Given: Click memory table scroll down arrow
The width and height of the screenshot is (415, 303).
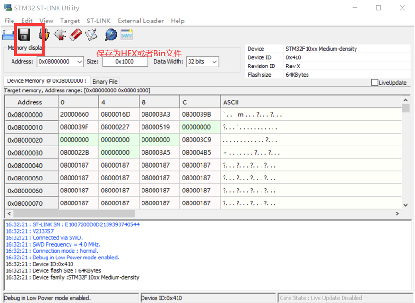Looking at the screenshot, I should coord(405,205).
